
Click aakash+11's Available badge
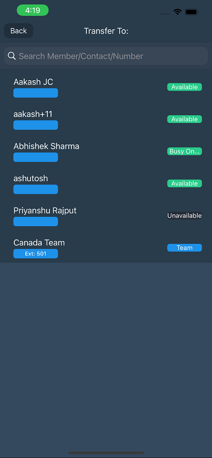185,119
